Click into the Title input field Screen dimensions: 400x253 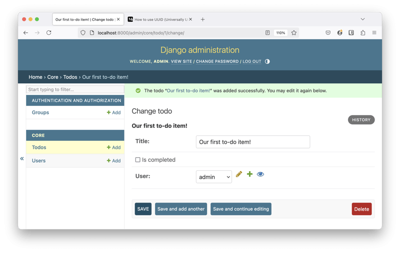point(253,142)
